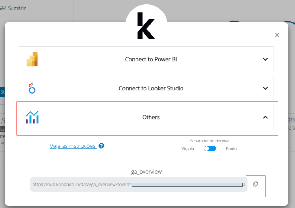Collapse the Others section chevron
The height and width of the screenshot is (208, 295).
click(x=265, y=117)
